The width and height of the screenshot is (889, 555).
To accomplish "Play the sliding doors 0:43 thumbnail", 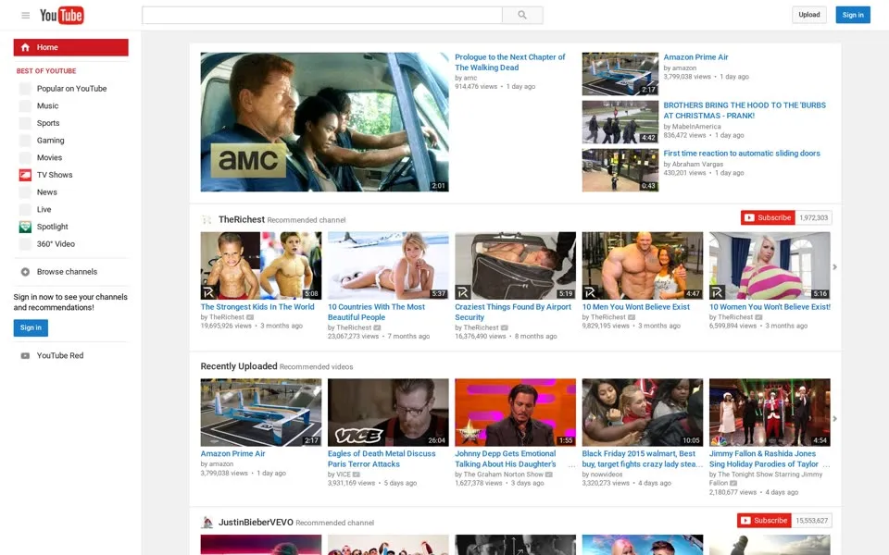I will 620,170.
